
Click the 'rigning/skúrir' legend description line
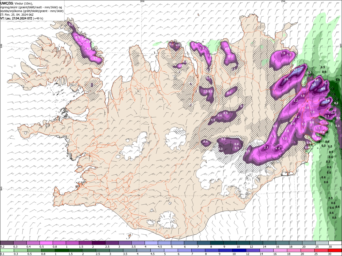tap(31, 7)
